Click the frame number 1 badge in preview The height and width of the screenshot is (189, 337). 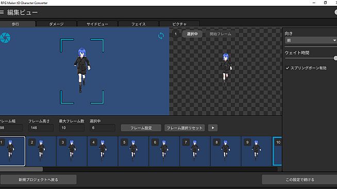176,34
